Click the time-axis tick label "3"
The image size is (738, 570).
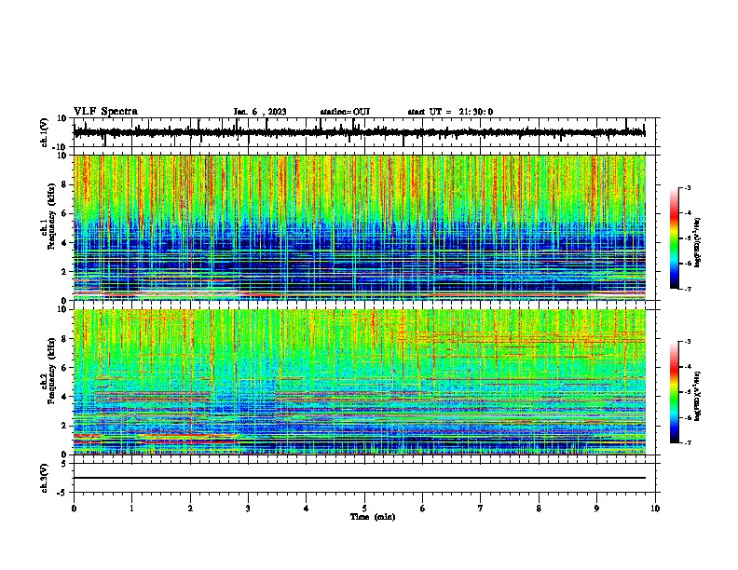point(248,509)
